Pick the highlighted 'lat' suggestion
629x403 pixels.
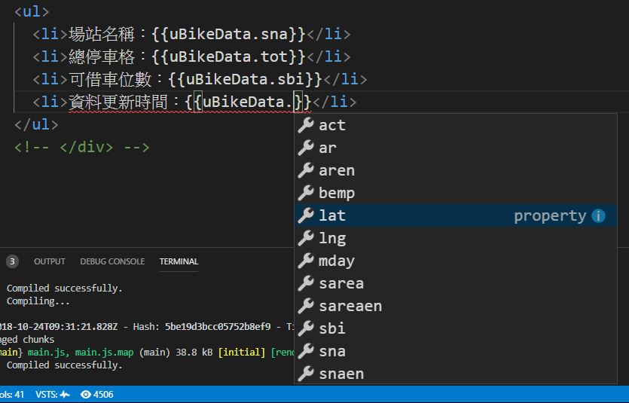[x=455, y=215]
